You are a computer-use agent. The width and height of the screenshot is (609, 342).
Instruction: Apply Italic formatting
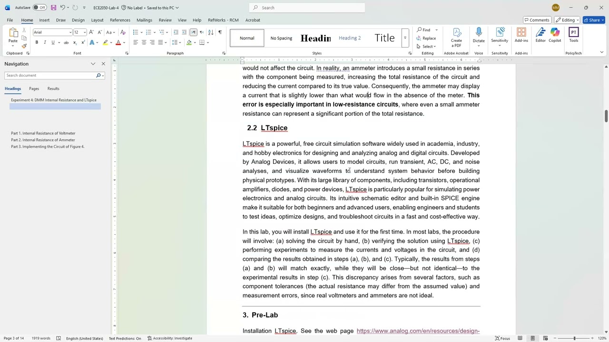coord(45,42)
